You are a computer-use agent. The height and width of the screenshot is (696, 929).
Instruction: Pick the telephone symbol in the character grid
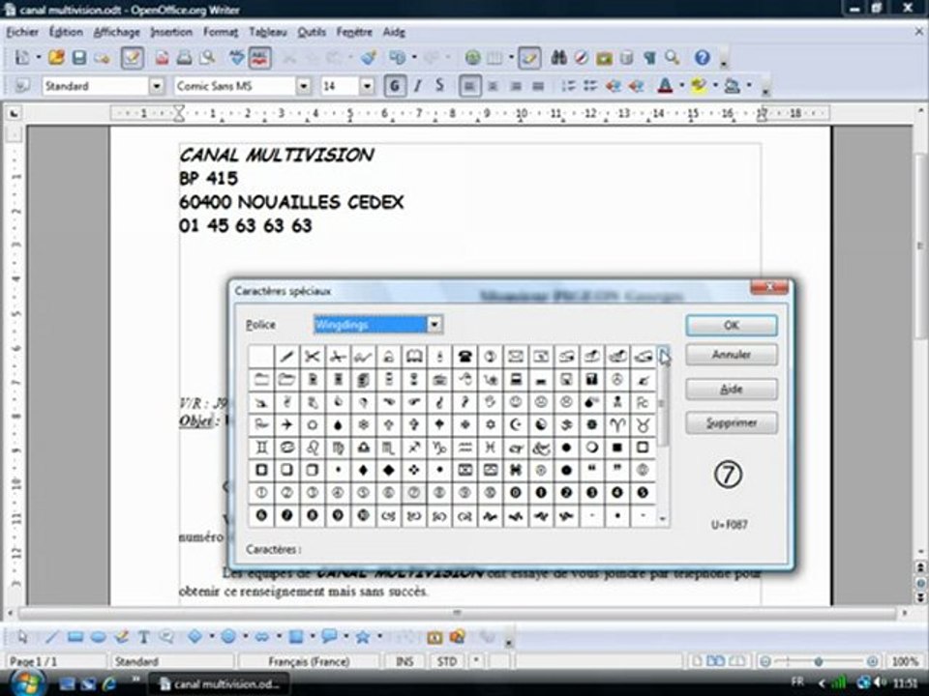click(465, 357)
